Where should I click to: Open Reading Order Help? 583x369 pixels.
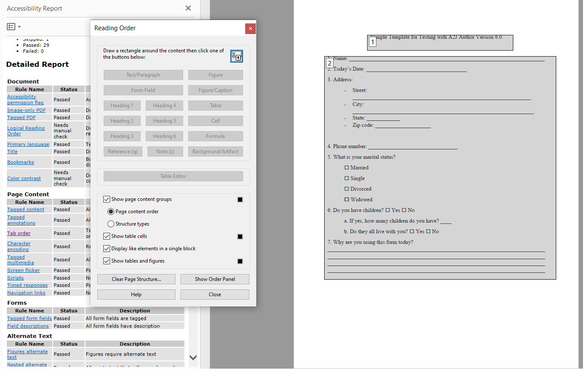pyautogui.click(x=136, y=295)
